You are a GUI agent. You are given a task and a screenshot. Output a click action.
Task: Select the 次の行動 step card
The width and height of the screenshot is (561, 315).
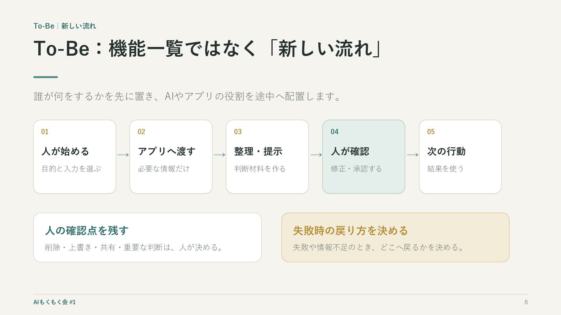pos(460,157)
